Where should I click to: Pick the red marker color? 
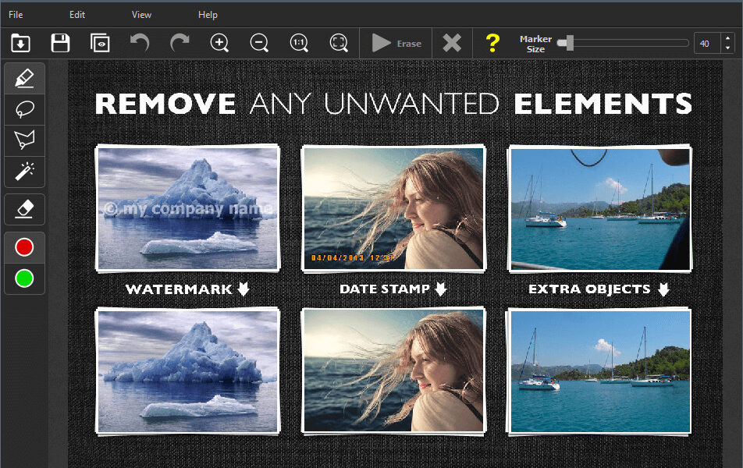tap(24, 247)
